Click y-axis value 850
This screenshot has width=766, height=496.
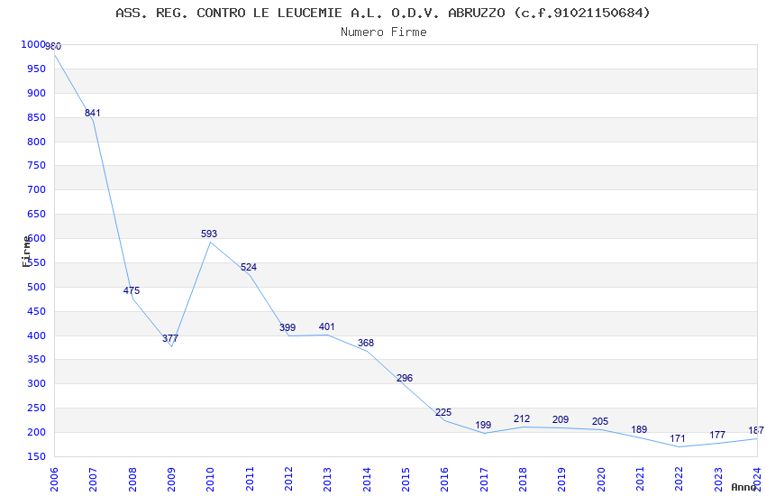37,118
